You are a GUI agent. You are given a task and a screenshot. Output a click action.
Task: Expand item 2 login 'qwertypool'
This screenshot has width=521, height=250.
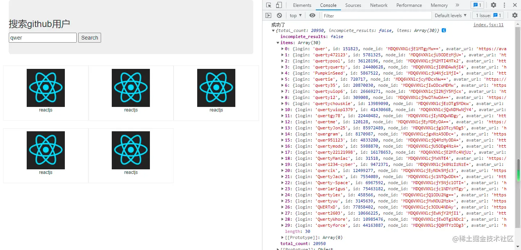click(282, 61)
